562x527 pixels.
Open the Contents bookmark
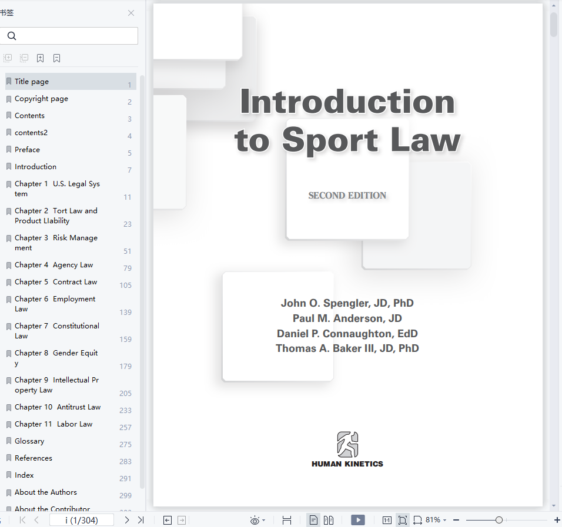(x=71, y=116)
